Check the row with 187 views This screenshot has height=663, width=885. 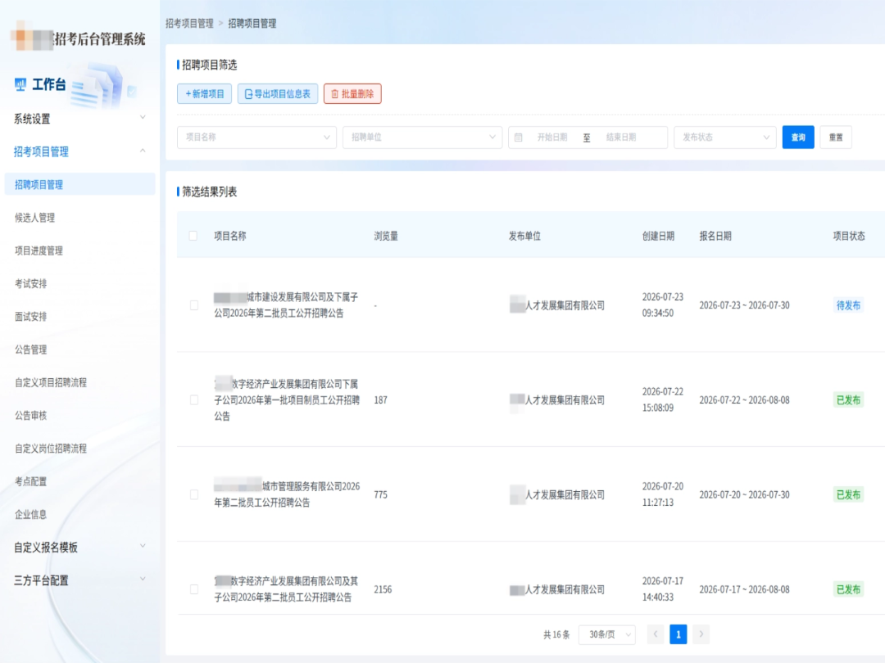tap(194, 399)
